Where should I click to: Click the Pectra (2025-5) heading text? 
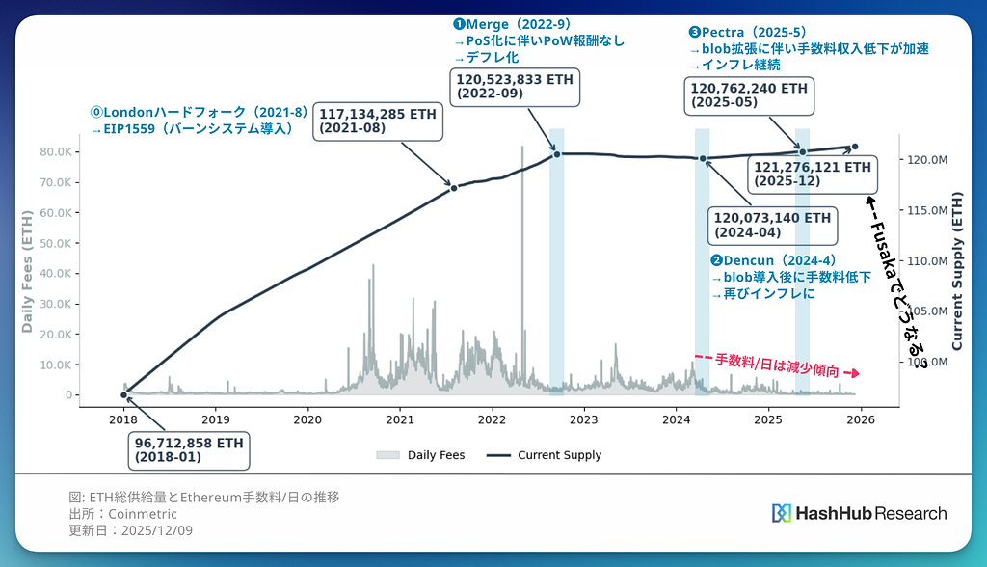coord(748,32)
